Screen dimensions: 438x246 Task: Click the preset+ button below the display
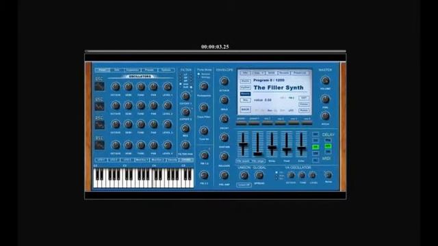254,122
